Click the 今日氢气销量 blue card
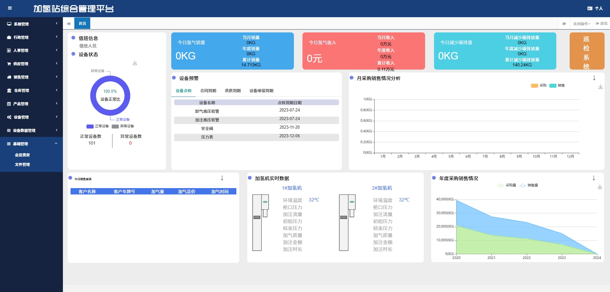Viewport: 610px width, 292px height. click(233, 51)
